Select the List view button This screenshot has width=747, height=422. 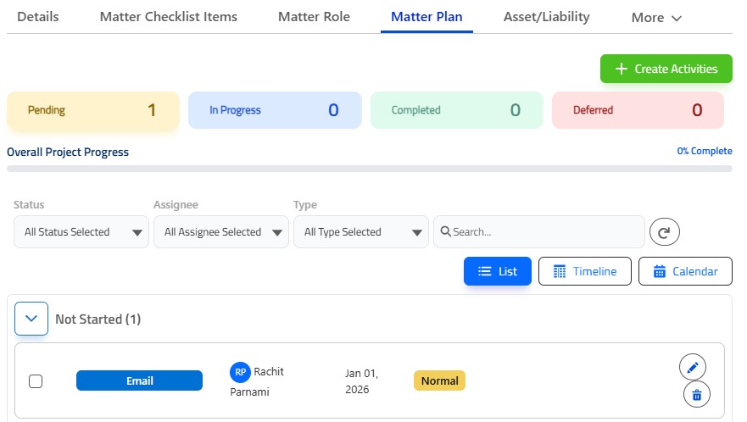click(498, 271)
